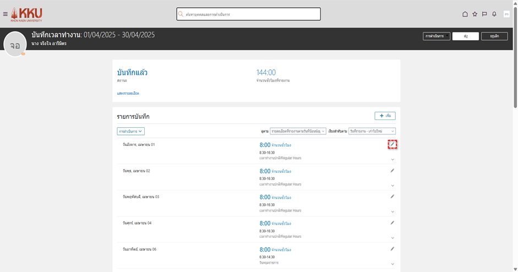Open Favorites star icon

[x=475, y=14]
